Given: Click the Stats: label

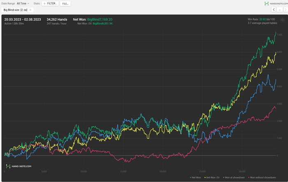Looking at the screenshot, I should pyautogui.click(x=37, y=3).
